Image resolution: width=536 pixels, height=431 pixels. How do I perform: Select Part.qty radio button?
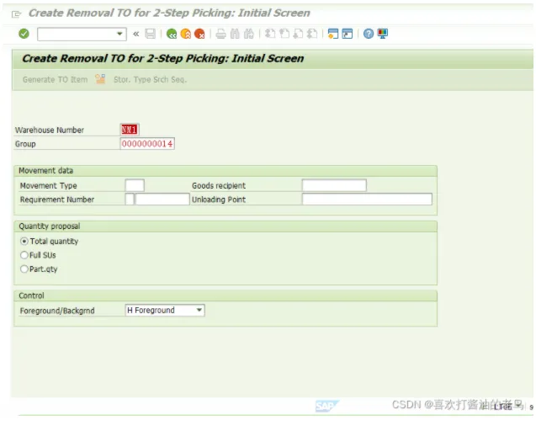pos(24,269)
